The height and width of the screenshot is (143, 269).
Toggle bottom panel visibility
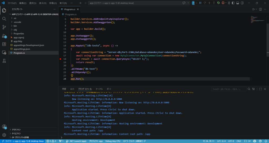[237, 3]
